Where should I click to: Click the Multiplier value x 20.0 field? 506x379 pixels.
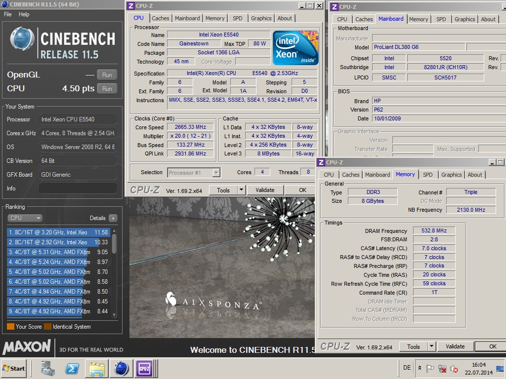click(190, 136)
